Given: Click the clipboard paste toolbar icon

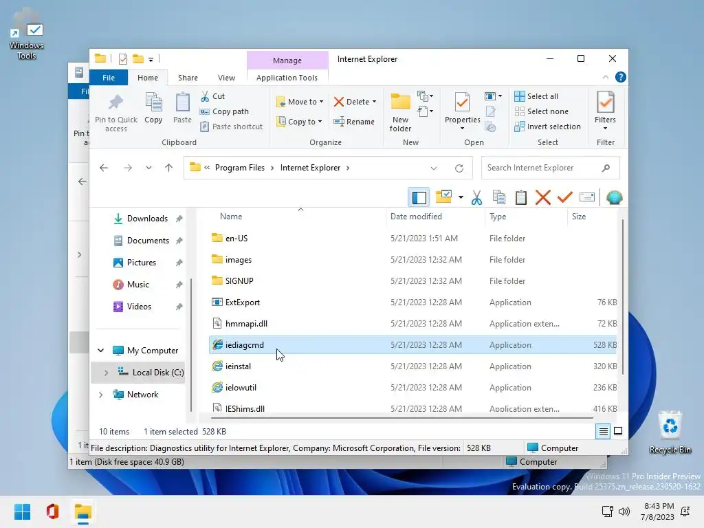Looking at the screenshot, I should [x=521, y=197].
